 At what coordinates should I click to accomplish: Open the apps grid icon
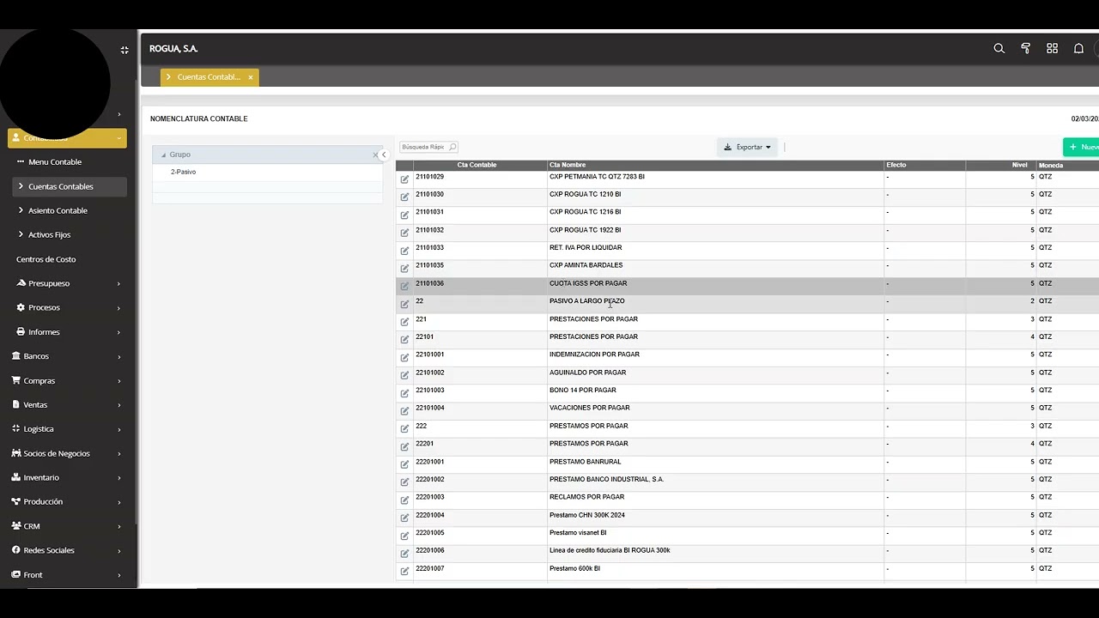pyautogui.click(x=1052, y=49)
